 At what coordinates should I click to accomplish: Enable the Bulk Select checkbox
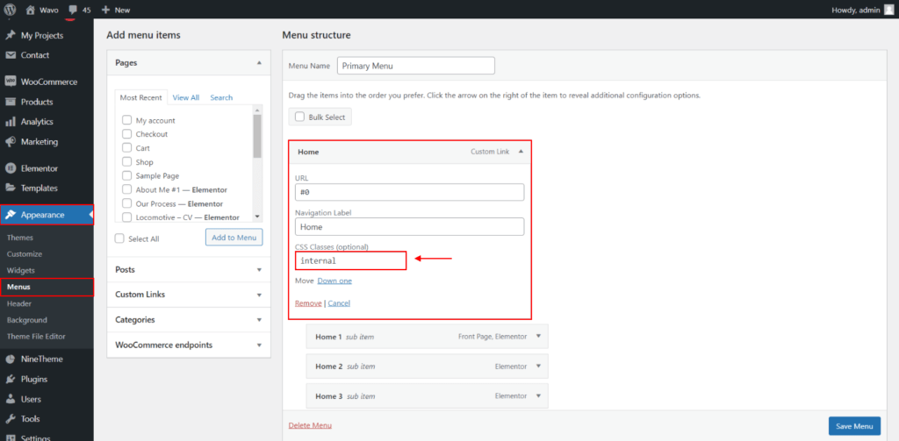click(x=299, y=117)
